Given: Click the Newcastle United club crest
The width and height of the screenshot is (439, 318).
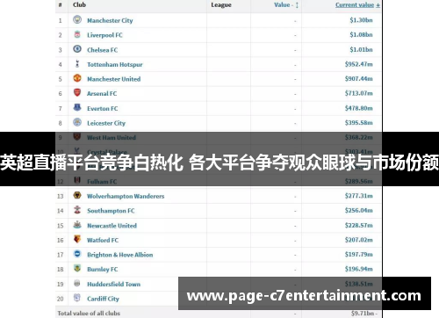Looking at the screenshot, I should coord(77,225).
